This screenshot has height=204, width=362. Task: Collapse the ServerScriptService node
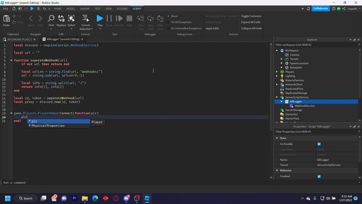coord(277,97)
